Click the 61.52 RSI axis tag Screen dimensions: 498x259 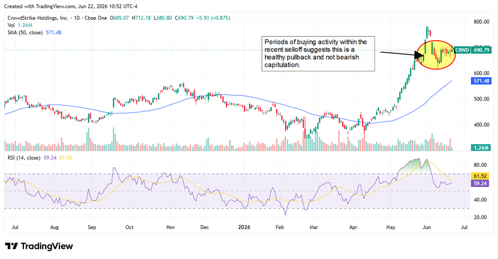[x=480, y=176]
